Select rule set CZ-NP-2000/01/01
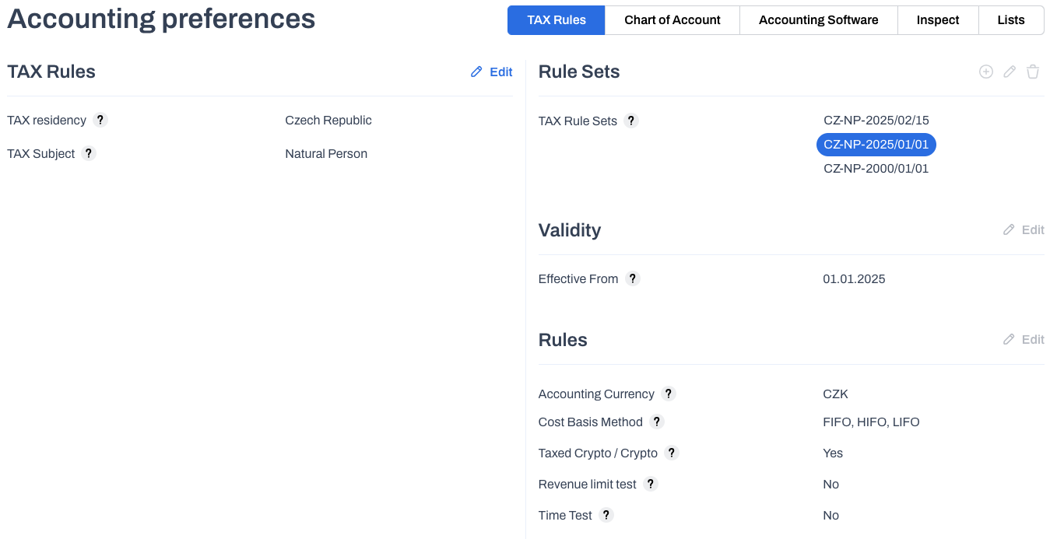The width and height of the screenshot is (1057, 539). tap(876, 169)
